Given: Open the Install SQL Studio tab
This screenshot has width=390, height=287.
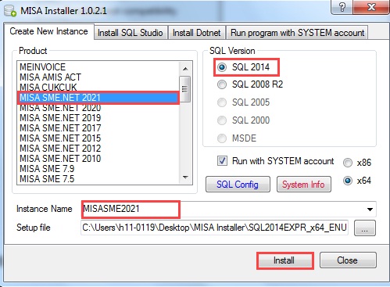Looking at the screenshot, I should click(131, 33).
